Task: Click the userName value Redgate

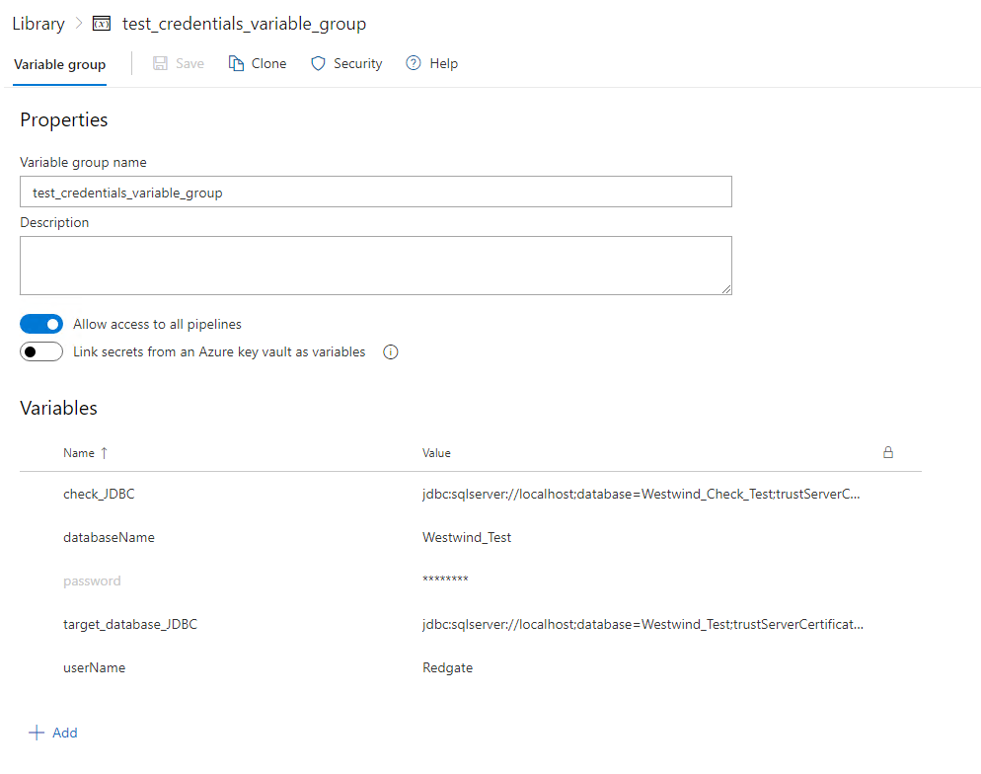Action: pyautogui.click(x=447, y=667)
